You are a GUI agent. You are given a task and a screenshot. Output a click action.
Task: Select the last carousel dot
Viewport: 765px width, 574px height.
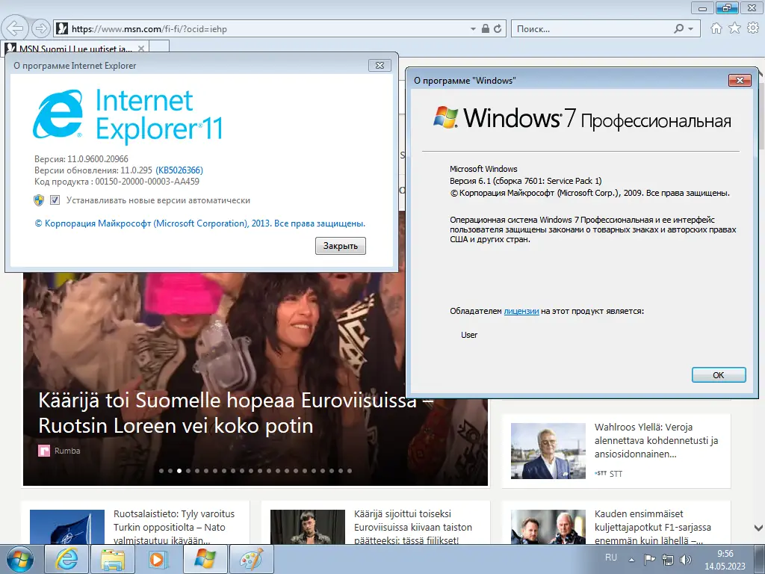350,471
